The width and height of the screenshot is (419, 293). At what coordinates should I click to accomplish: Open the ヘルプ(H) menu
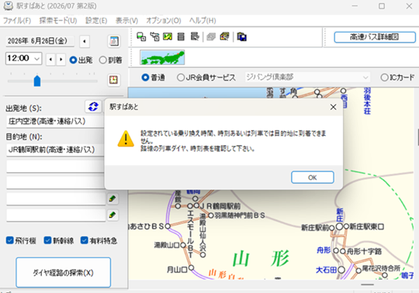[203, 21]
